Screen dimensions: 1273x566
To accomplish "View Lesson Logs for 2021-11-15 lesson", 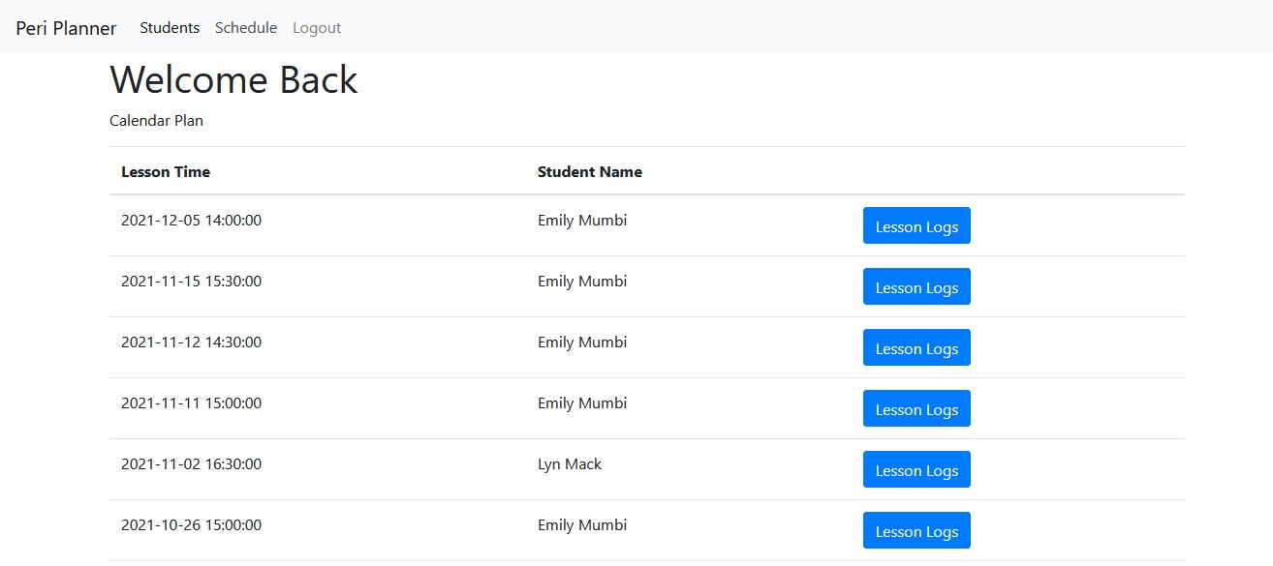I will click(x=916, y=287).
